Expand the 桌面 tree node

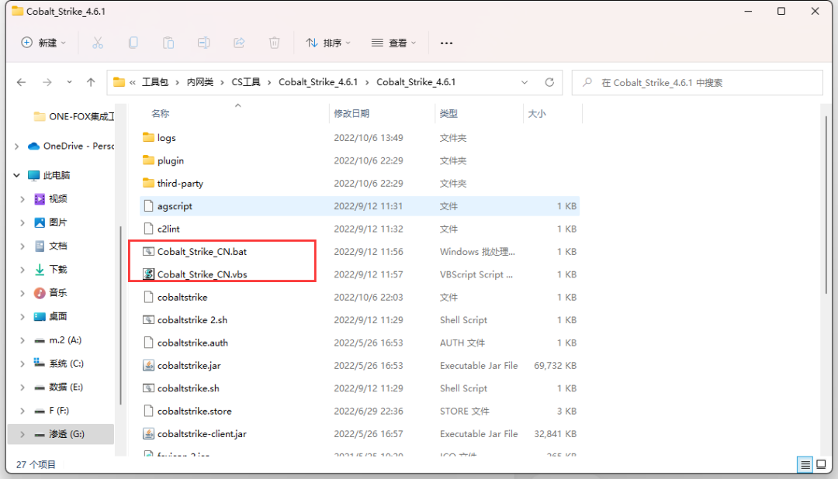[23, 317]
